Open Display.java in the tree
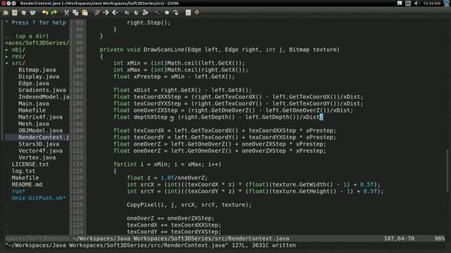This screenshot has height=253, width=451. (x=39, y=77)
